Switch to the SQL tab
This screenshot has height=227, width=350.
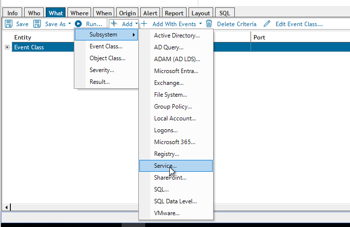224,13
